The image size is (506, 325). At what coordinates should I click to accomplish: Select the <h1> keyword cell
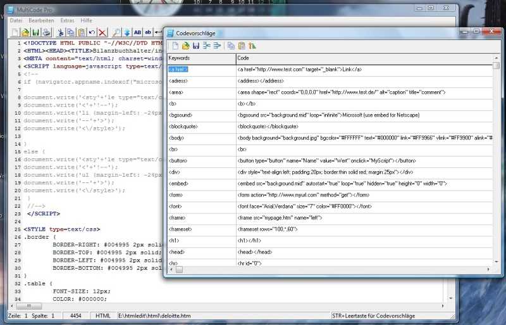[201, 241]
